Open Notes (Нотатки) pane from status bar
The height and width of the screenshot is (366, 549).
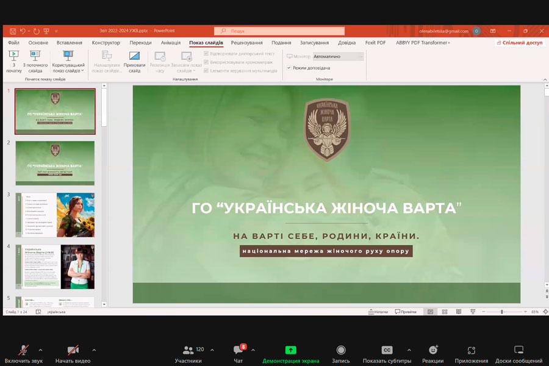[378, 312]
